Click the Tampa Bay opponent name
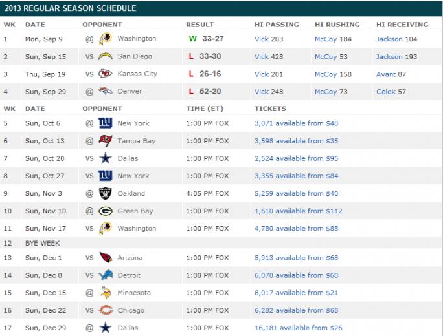Image resolution: width=443 pixels, height=336 pixels. (x=137, y=141)
